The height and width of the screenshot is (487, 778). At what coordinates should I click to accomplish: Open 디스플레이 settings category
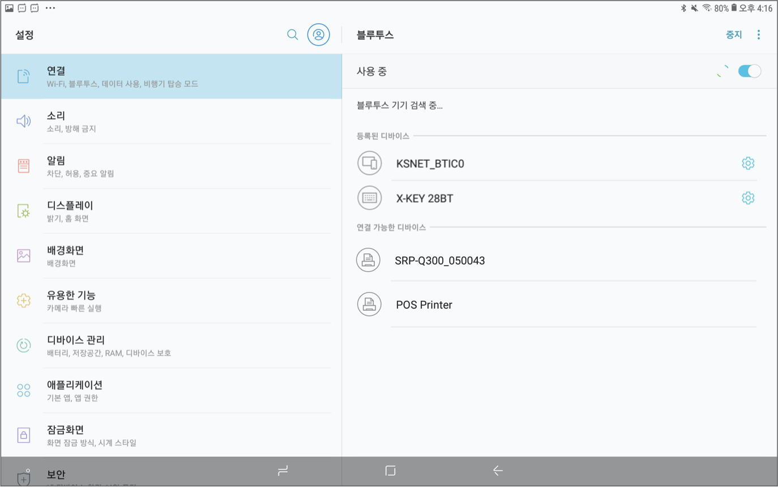[171, 211]
